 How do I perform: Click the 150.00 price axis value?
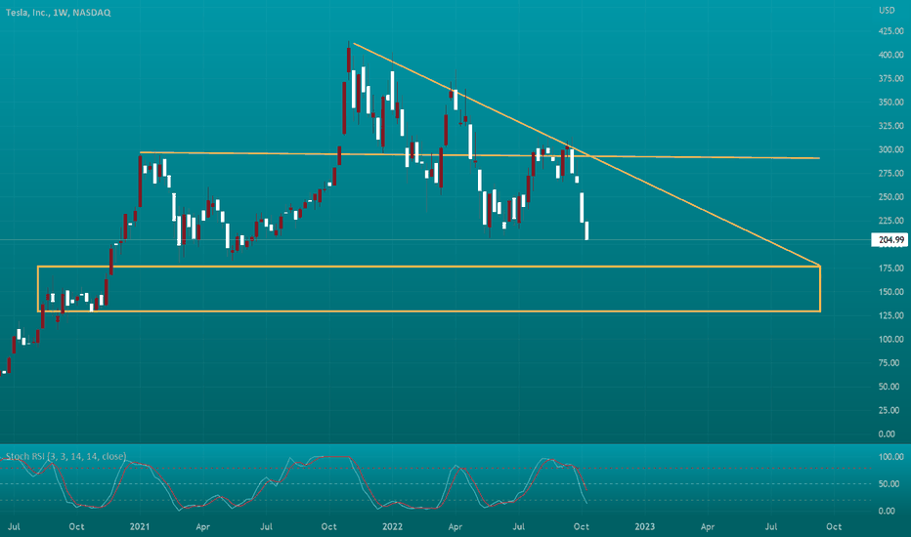pos(891,292)
